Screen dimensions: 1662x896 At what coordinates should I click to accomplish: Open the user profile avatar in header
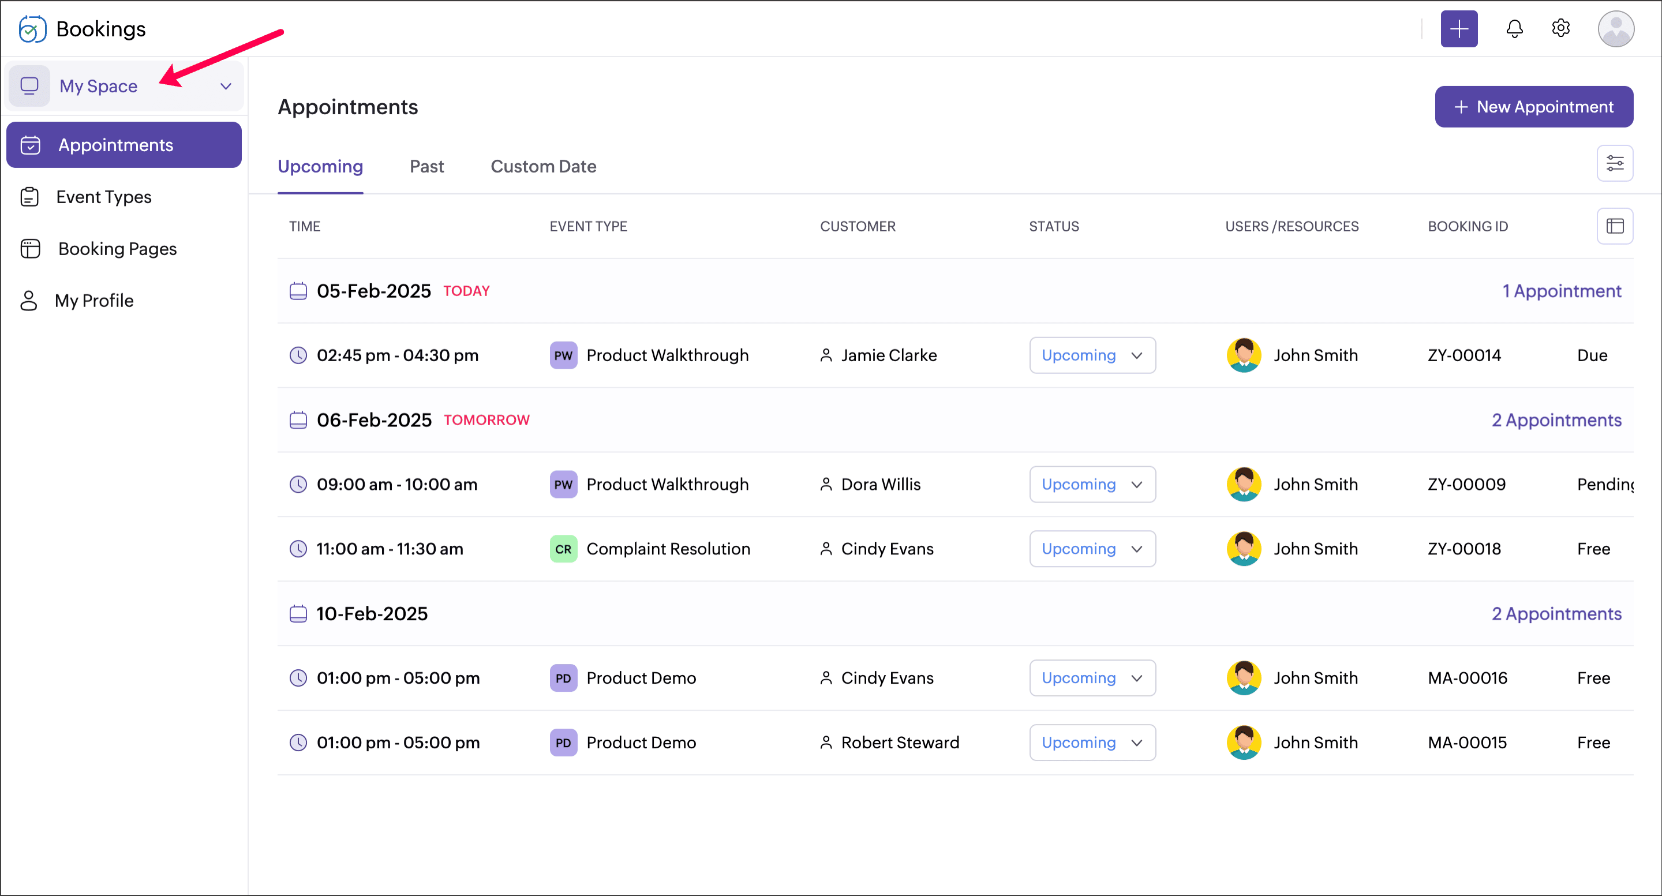click(x=1616, y=29)
